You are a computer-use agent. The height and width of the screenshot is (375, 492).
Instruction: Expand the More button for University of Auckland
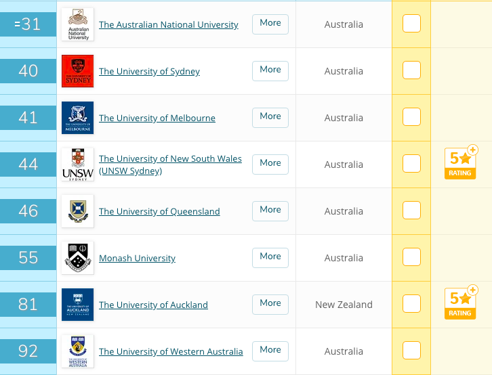tap(270, 304)
